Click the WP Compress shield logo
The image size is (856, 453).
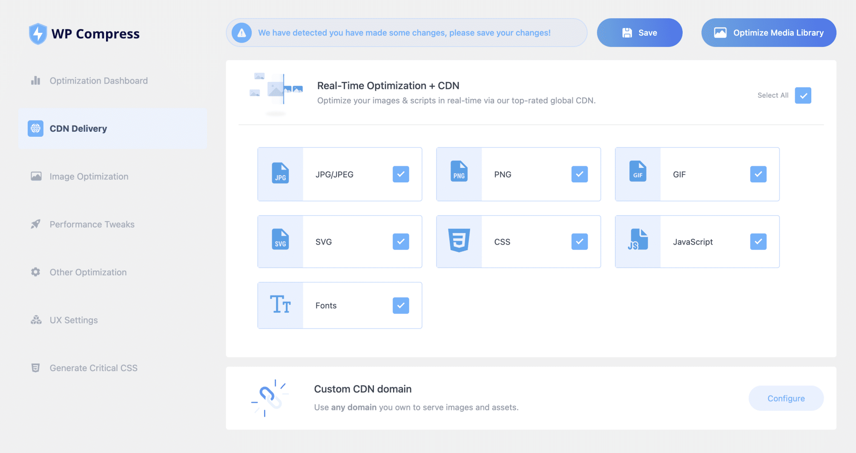pyautogui.click(x=38, y=34)
